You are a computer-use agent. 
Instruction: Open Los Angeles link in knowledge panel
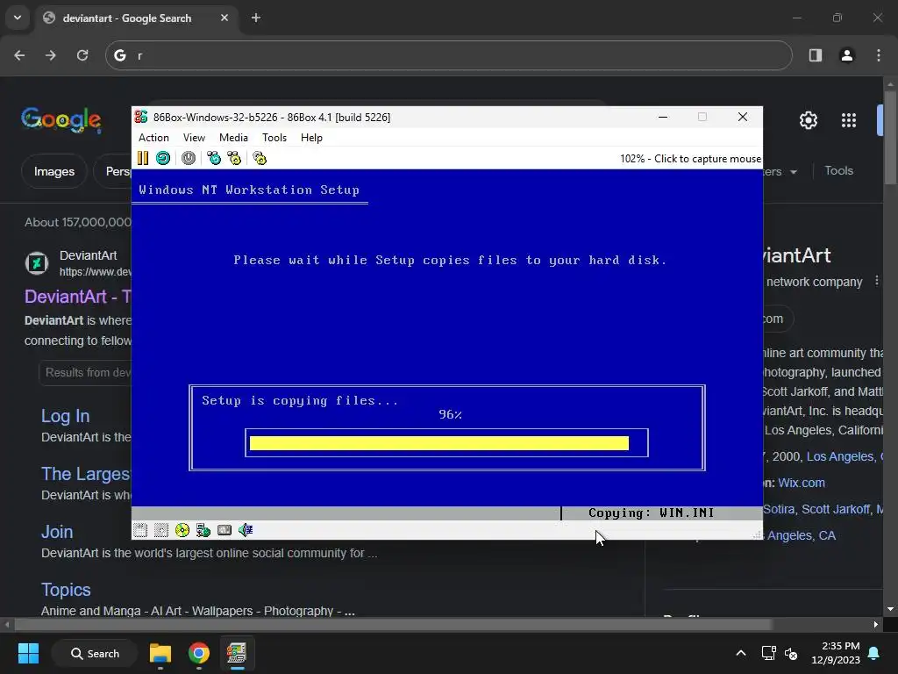pos(845,456)
